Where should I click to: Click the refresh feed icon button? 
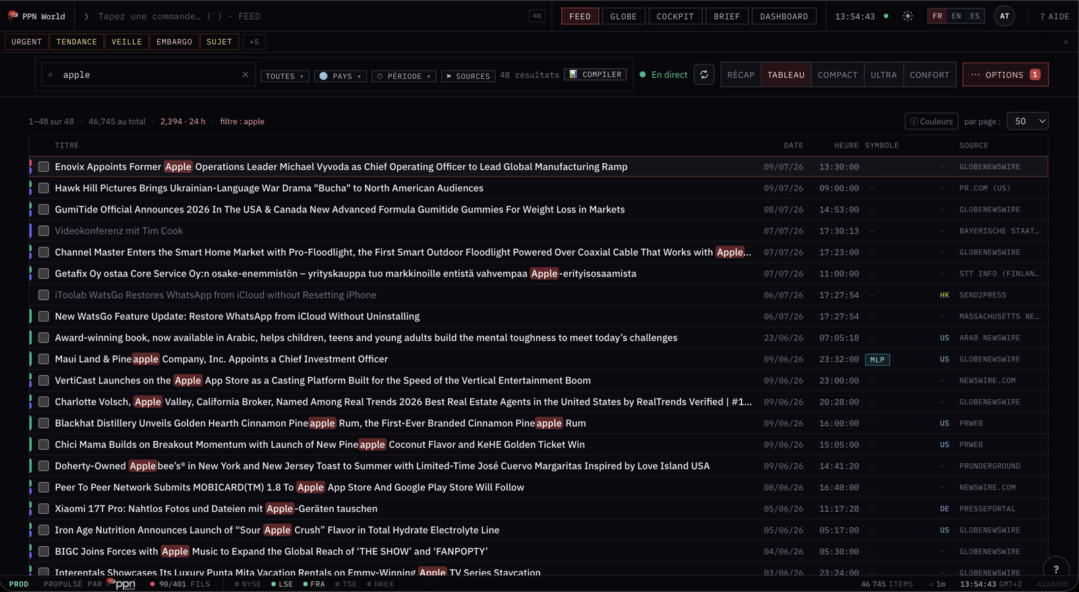point(704,75)
